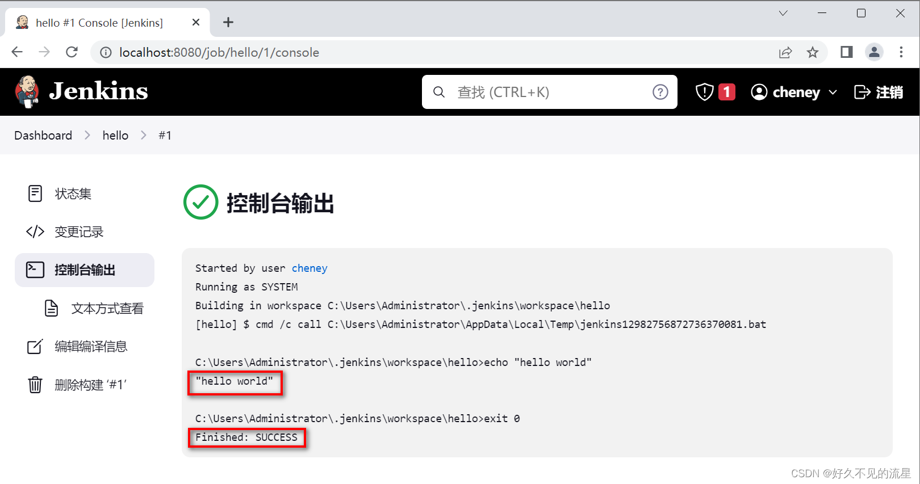The image size is (920, 484).
Task: Open 文本方式查看 plain text view
Action: tap(94, 308)
